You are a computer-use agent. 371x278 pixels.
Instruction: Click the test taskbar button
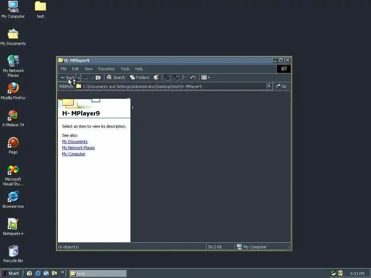tap(98, 274)
